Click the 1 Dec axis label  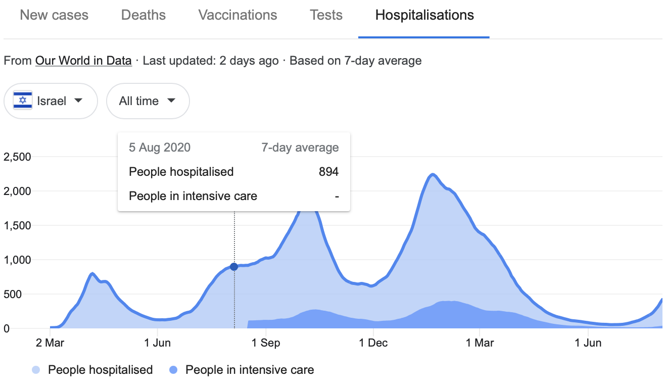pos(373,344)
